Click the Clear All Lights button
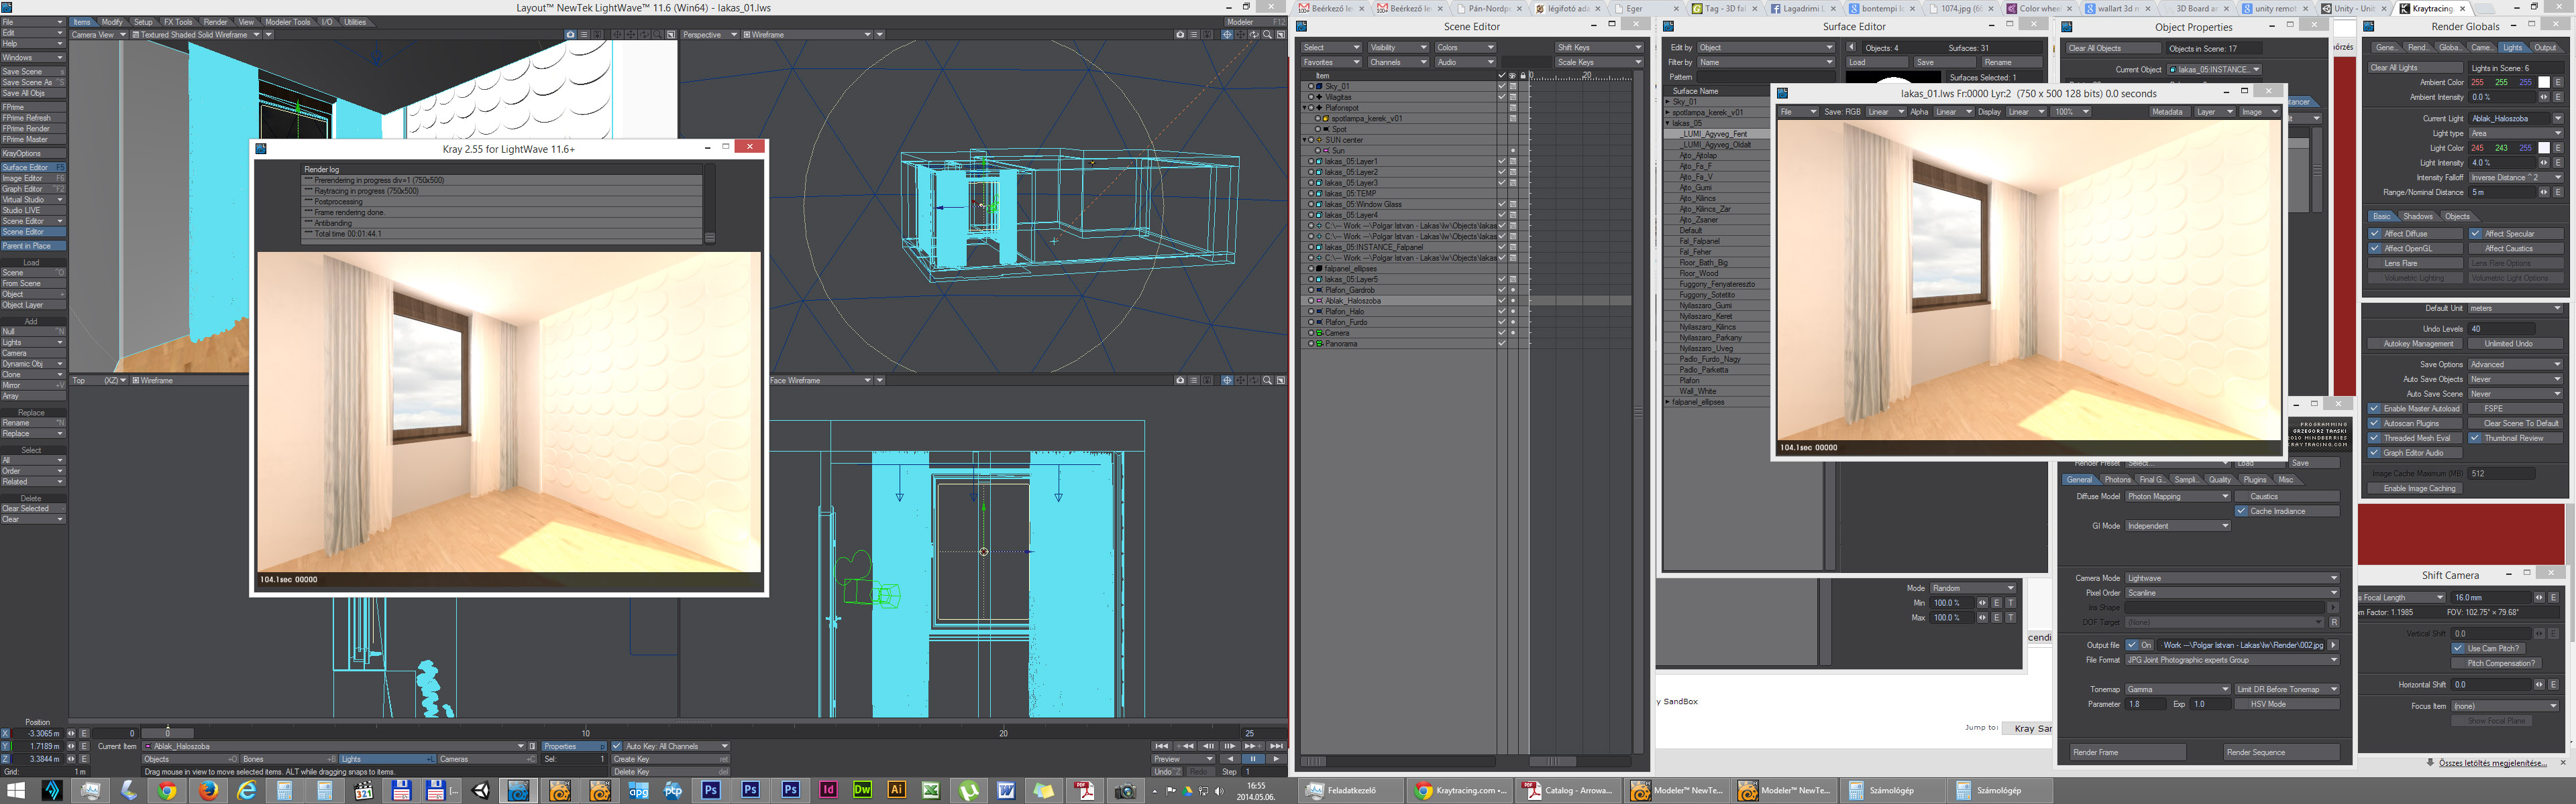Screen dimensions: 2576x804 [2414, 68]
